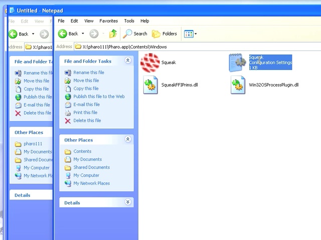Click the Rename this file icon in front window
Screen dimensions: 321x240
(68, 72)
